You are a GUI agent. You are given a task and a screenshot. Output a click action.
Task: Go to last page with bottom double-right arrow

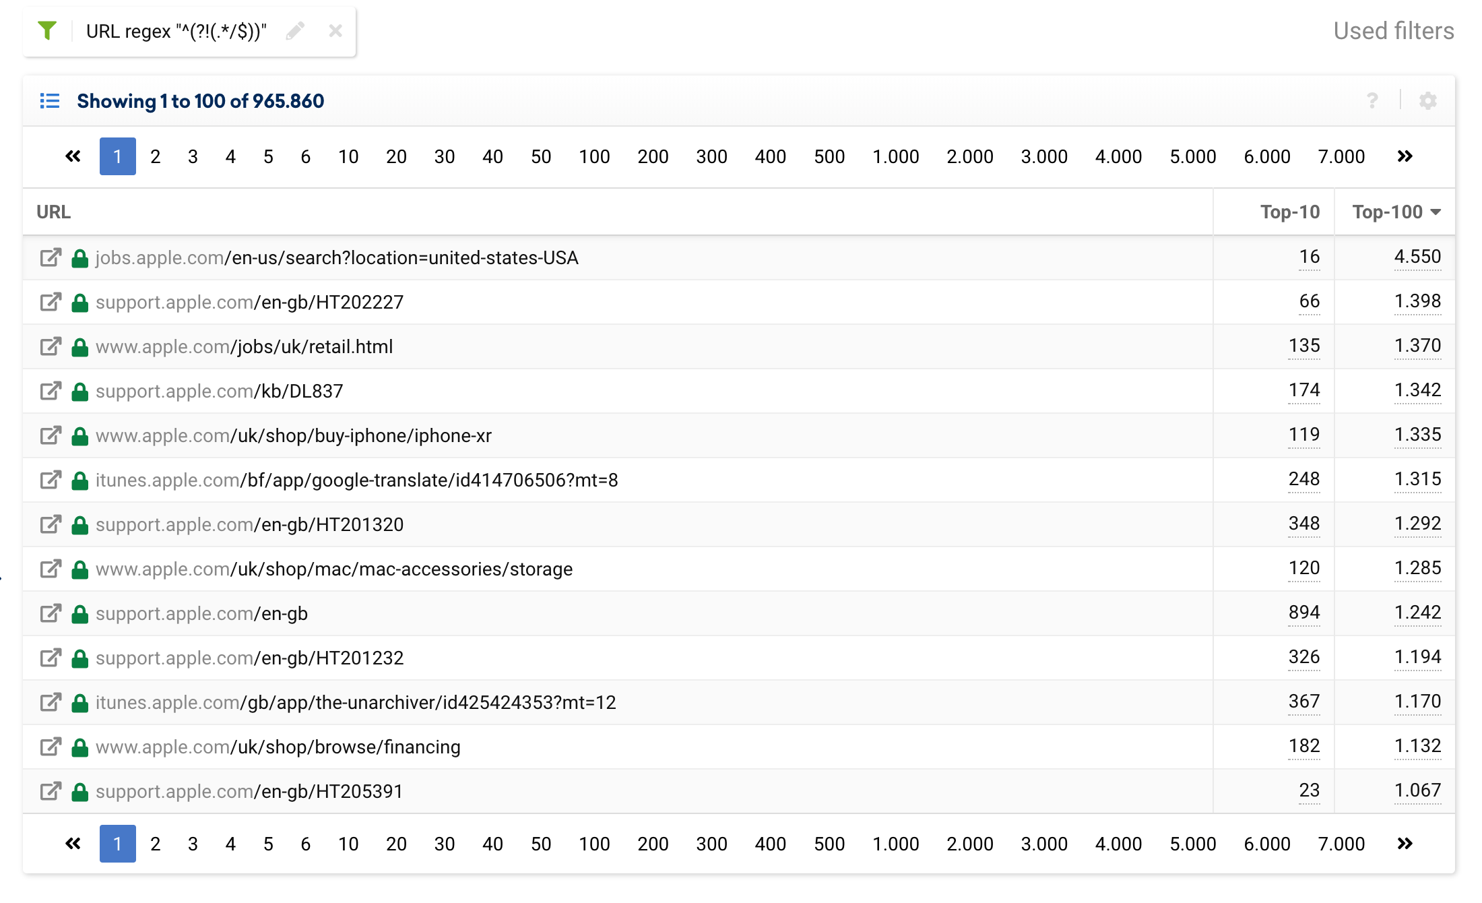[1405, 844]
